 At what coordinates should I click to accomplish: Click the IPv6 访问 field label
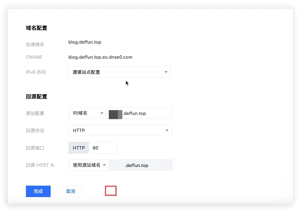tap(36, 72)
